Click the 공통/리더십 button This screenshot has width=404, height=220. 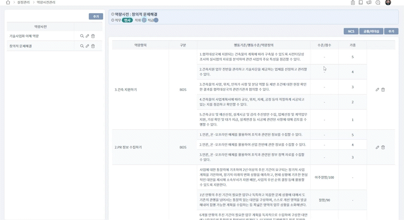tap(371, 31)
